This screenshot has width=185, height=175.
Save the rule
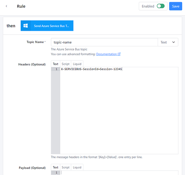[x=176, y=6]
